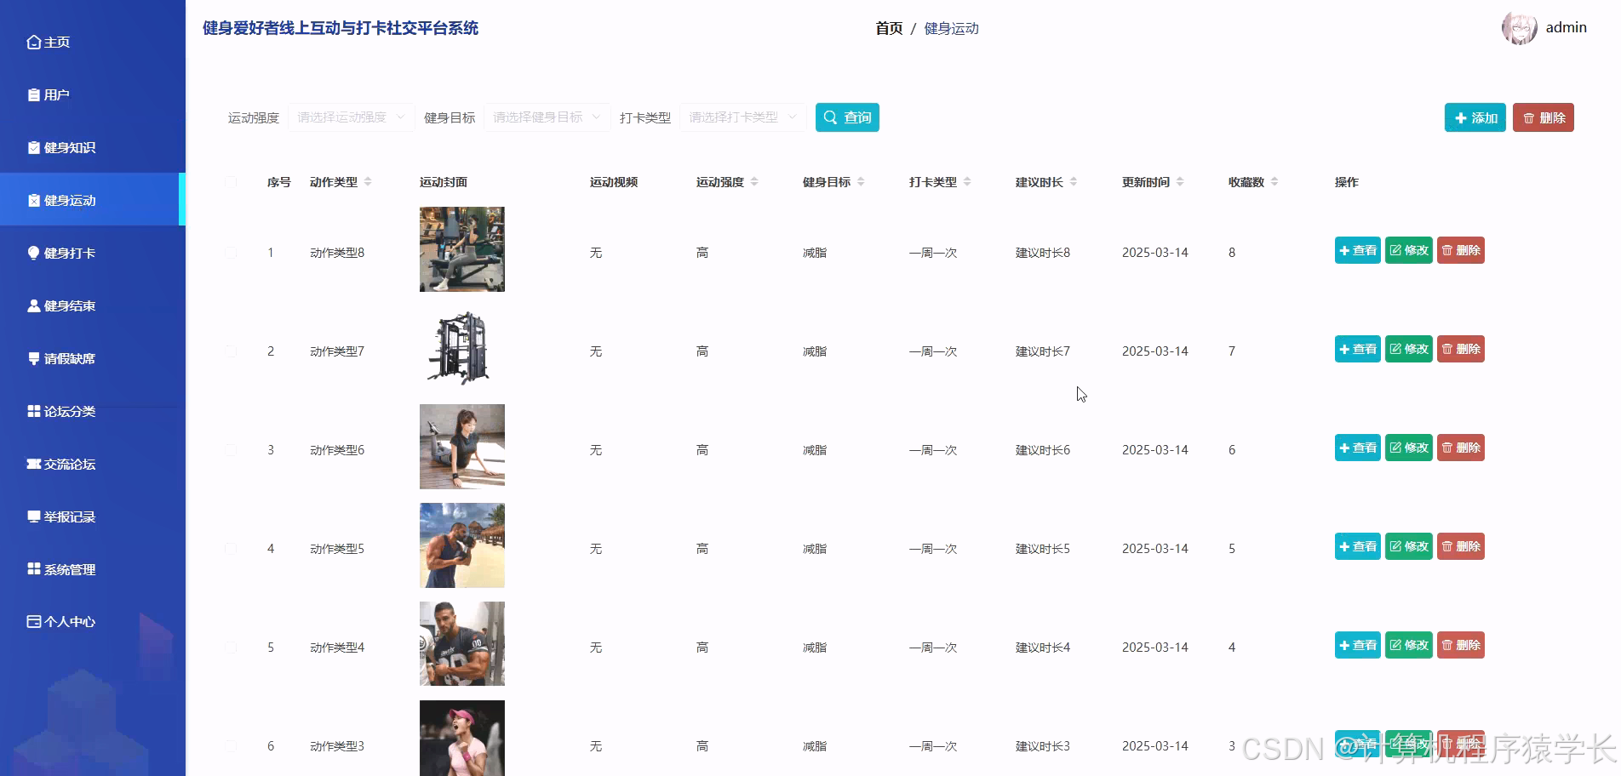This screenshot has height=776, width=1621.
Task: Click 修改 for 动作类型7 row
Action: (x=1409, y=349)
